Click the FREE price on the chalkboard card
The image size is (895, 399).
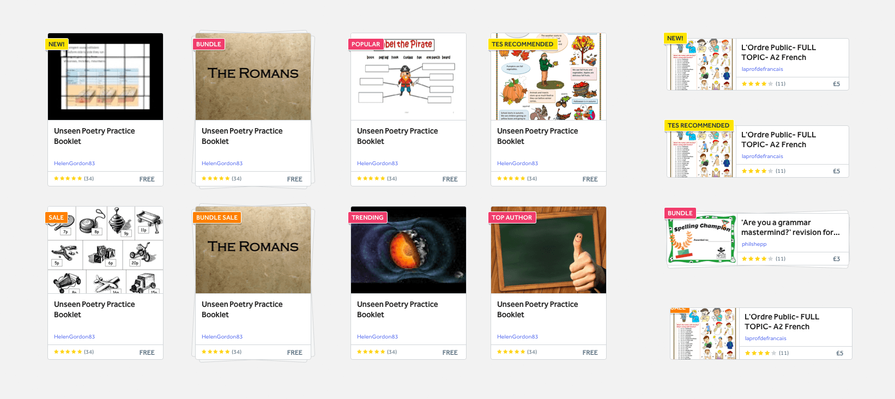[590, 353]
